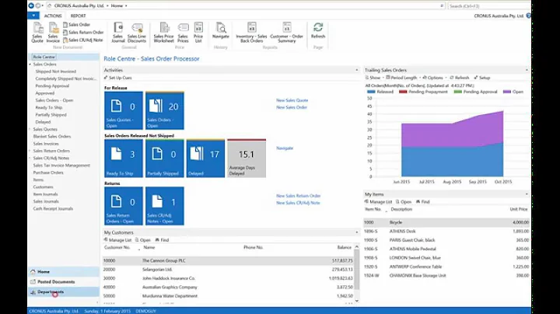Viewport: 560px width, 314px height.
Task: Click the Open legend purple swatch
Action: (x=507, y=92)
